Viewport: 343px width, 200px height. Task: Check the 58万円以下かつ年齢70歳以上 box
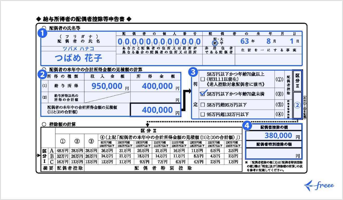pos(202,79)
